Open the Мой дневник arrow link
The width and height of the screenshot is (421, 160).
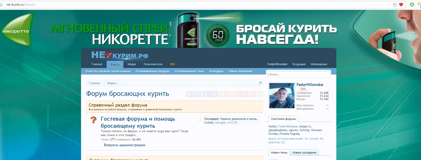(327, 109)
